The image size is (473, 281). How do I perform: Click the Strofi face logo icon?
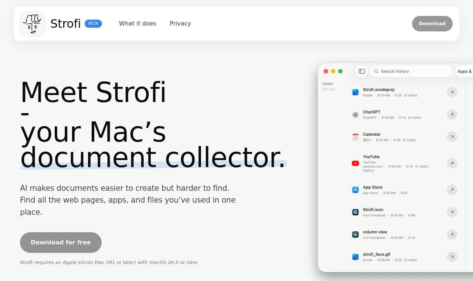33,24
